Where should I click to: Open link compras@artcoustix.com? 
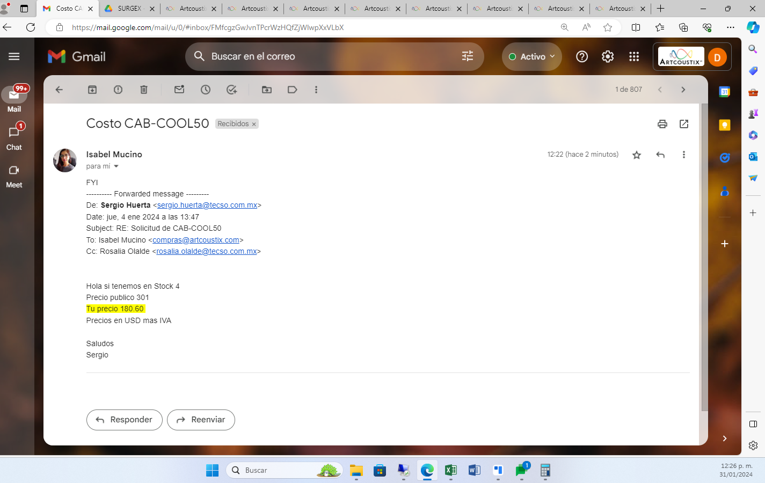(x=196, y=240)
